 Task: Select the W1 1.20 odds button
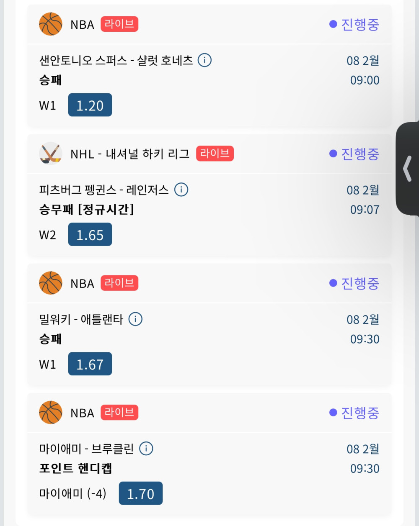pos(90,105)
